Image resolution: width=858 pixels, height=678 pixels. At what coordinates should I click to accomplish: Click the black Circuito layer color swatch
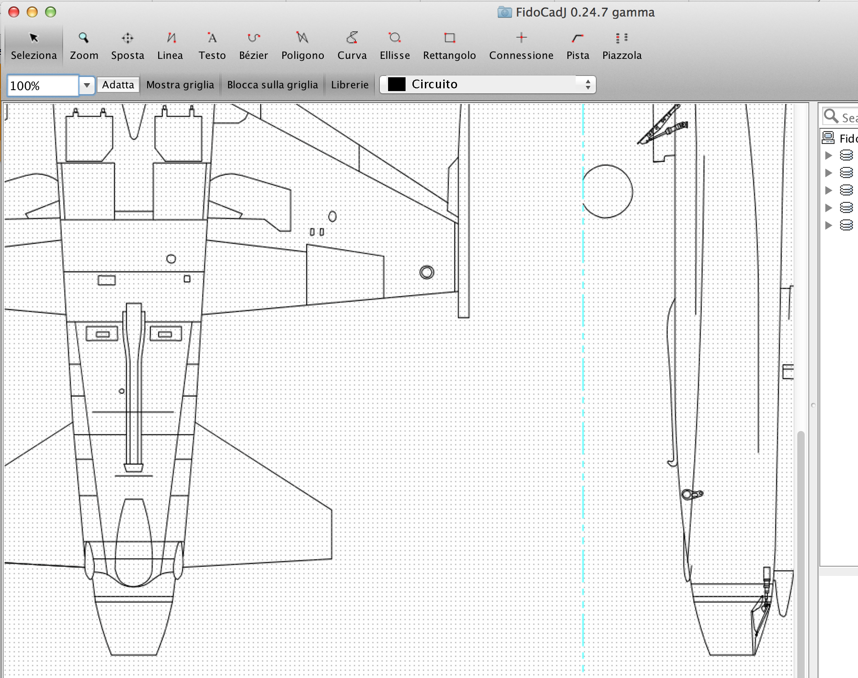pyautogui.click(x=396, y=85)
